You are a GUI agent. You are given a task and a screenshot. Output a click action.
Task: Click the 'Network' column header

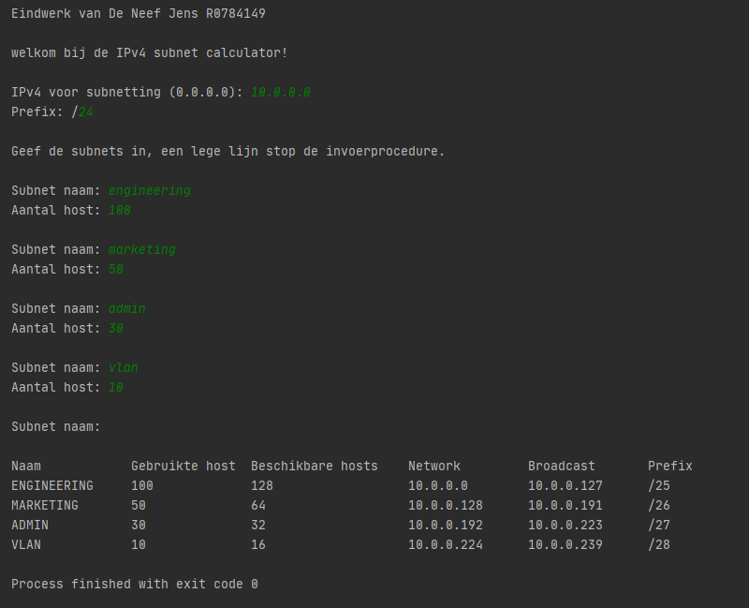pyautogui.click(x=433, y=467)
